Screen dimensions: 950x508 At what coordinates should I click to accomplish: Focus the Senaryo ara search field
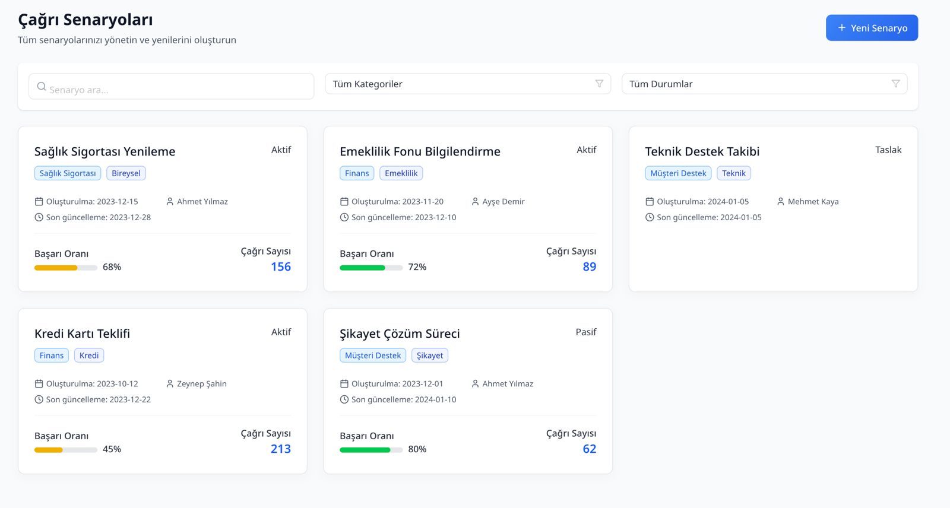tap(178, 90)
